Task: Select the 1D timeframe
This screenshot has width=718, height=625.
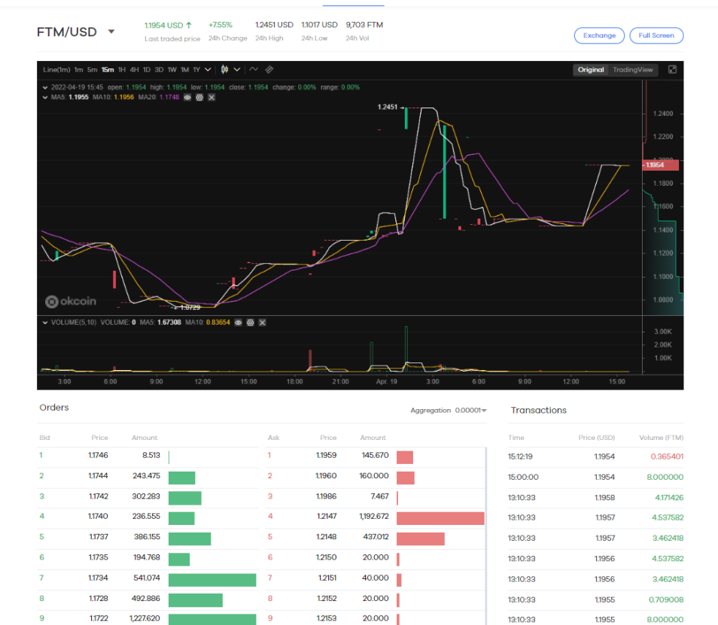Action: pyautogui.click(x=147, y=69)
